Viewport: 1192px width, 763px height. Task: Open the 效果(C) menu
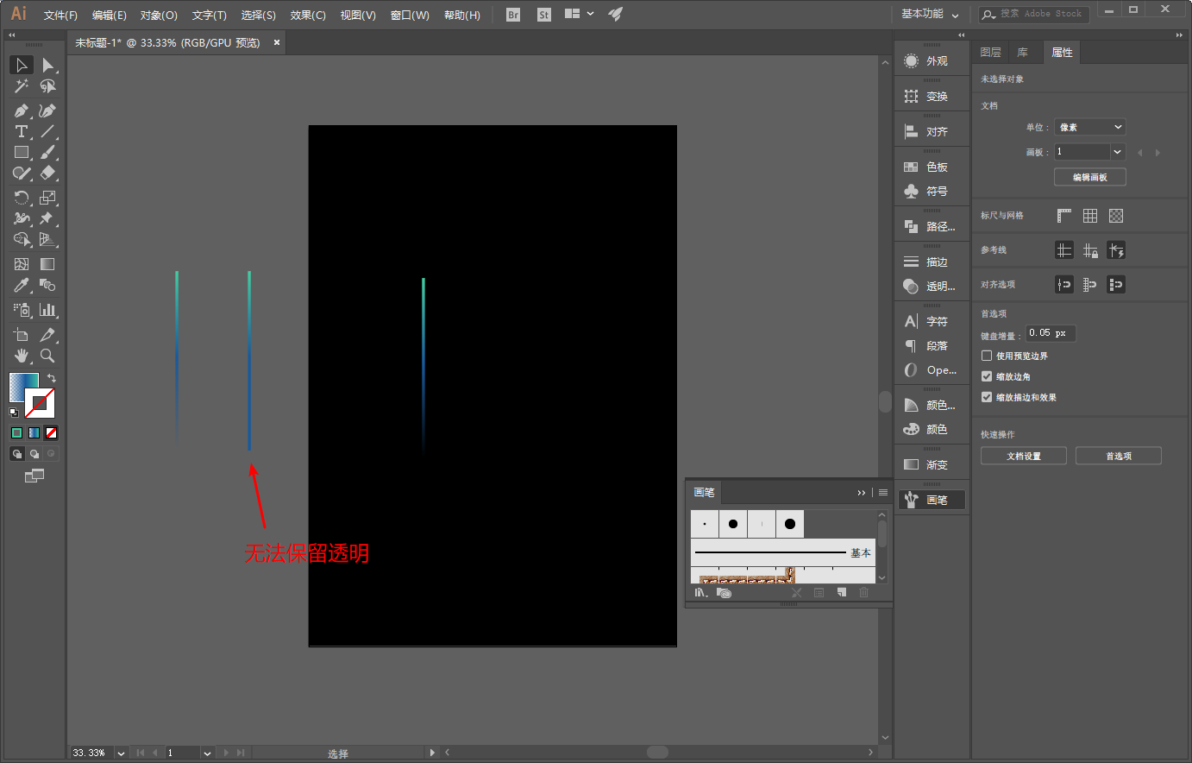click(308, 16)
